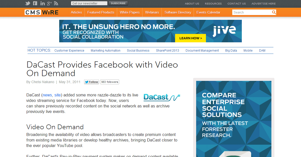Viewport: 301px width, 157px height.
Task: Open the Articles menu item
Action: [76, 12]
